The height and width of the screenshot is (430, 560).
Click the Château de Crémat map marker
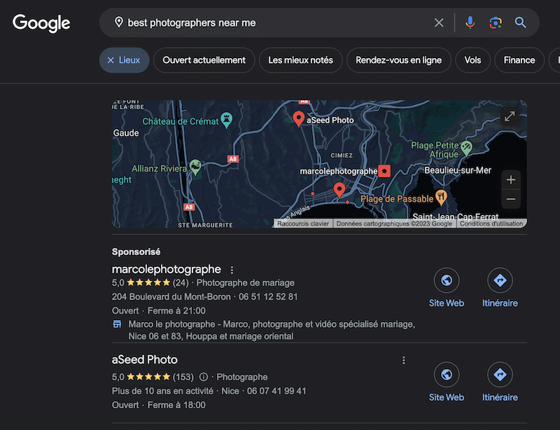click(x=226, y=120)
